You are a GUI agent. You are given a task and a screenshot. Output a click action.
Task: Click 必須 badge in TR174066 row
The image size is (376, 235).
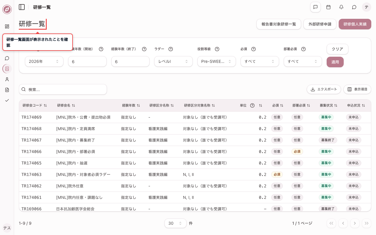point(297,152)
